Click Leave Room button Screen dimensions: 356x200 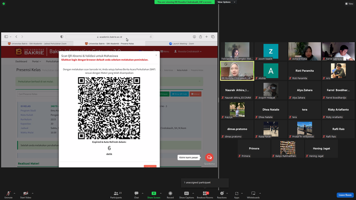click(345, 195)
